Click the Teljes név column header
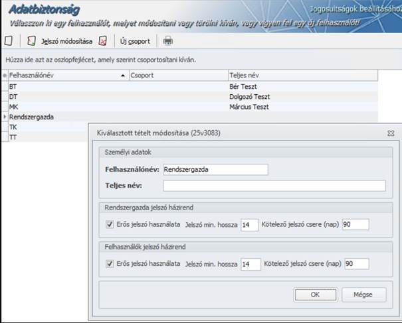The width and height of the screenshot is (402, 323). tap(303, 76)
